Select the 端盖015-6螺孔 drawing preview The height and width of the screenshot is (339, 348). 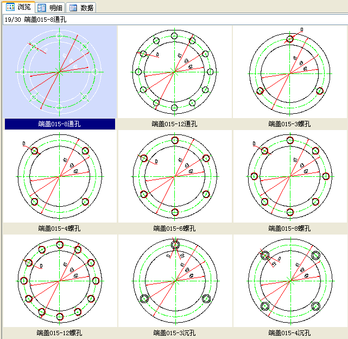pyautogui.click(x=174, y=176)
